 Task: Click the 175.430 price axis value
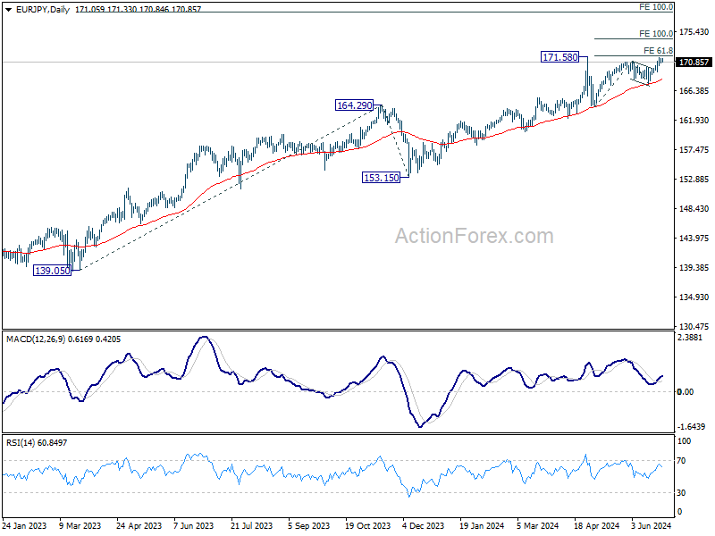click(x=694, y=32)
